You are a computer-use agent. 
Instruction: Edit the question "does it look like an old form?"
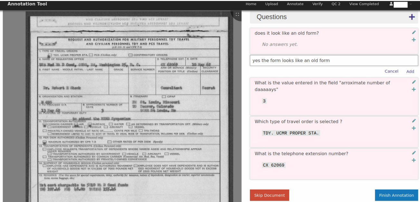[414, 32]
